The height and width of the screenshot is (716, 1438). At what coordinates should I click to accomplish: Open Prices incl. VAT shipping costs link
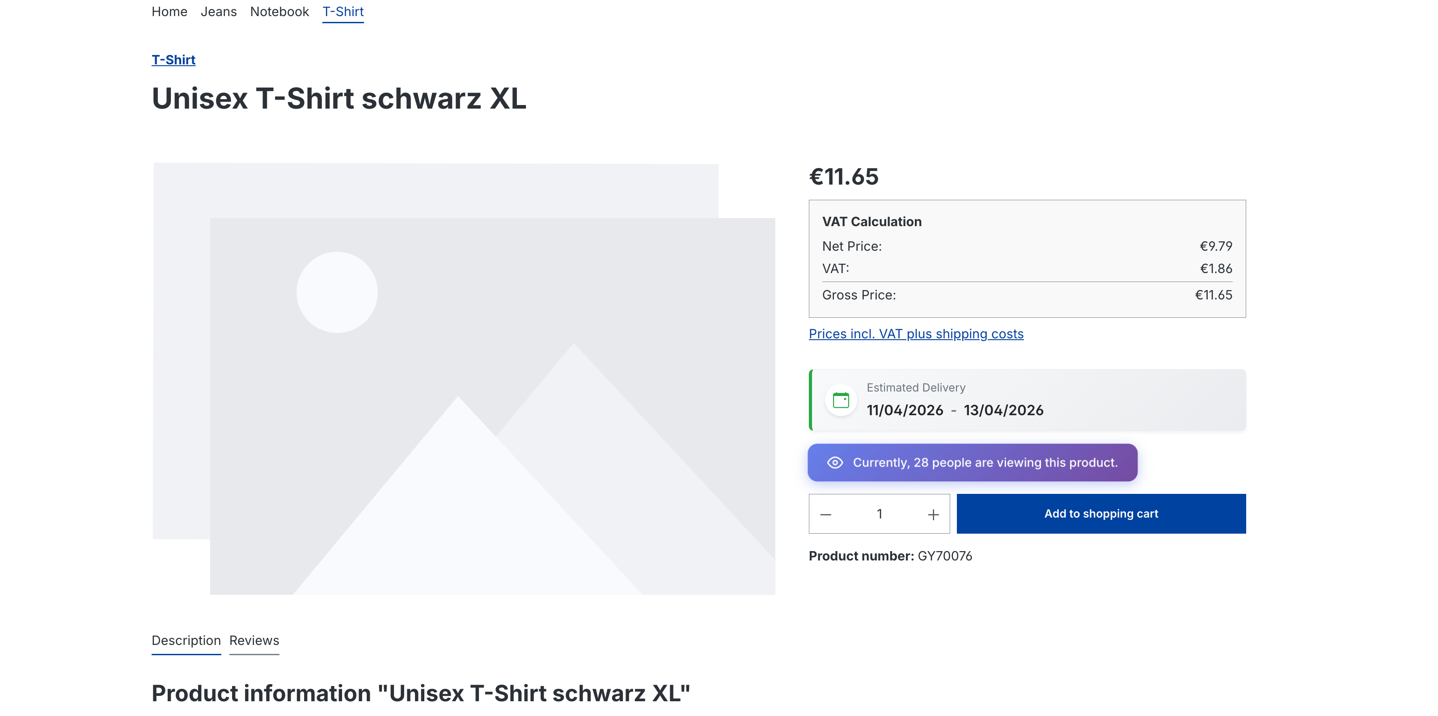pyautogui.click(x=915, y=334)
